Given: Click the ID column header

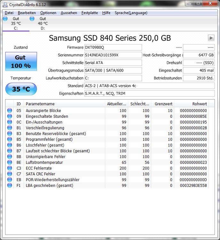Looking at the screenshot, I should coord(19,104).
